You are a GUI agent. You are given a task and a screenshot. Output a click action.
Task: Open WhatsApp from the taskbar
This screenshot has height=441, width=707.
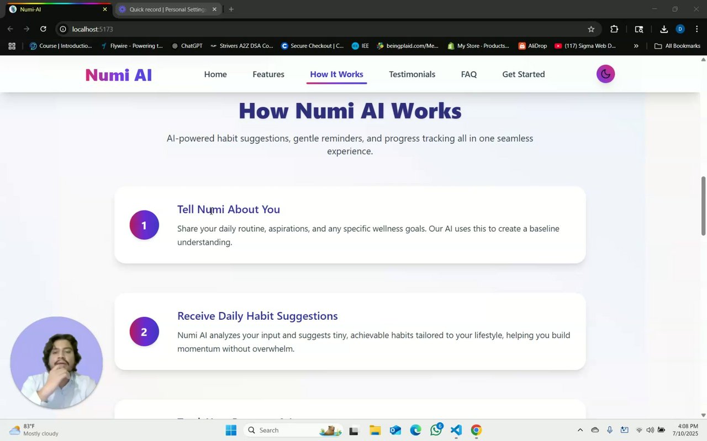[x=436, y=430]
